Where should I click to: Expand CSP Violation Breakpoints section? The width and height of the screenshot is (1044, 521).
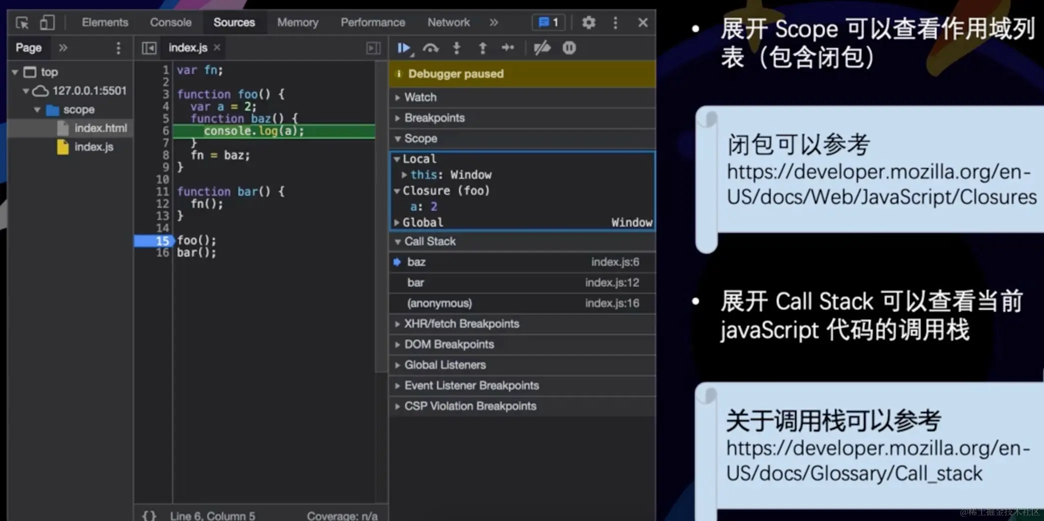pos(522,406)
